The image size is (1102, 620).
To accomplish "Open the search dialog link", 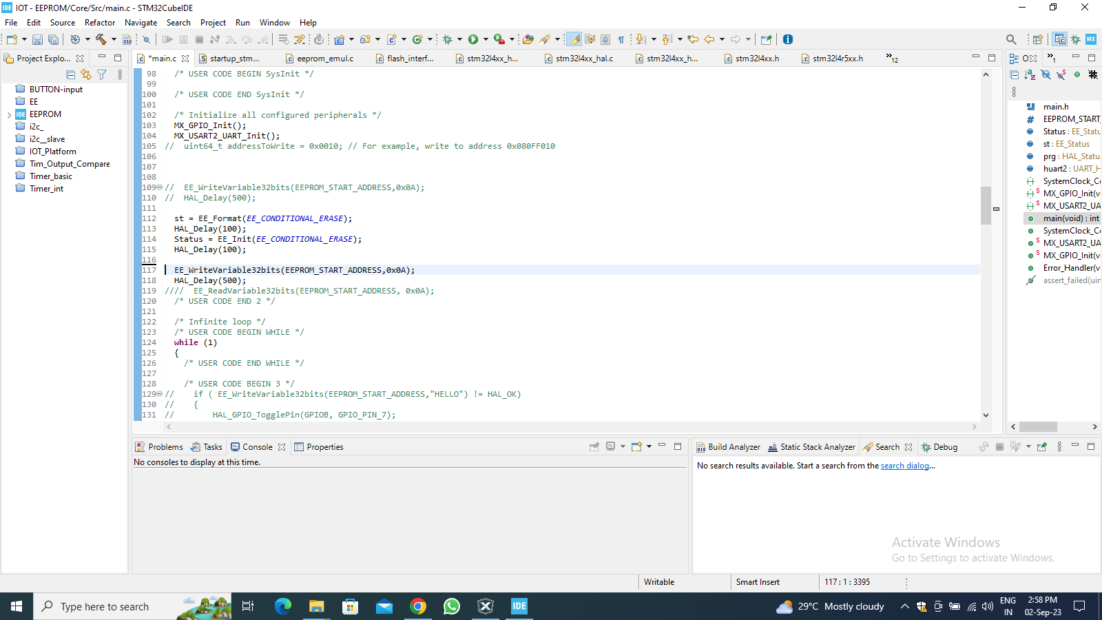I will pyautogui.click(x=905, y=466).
